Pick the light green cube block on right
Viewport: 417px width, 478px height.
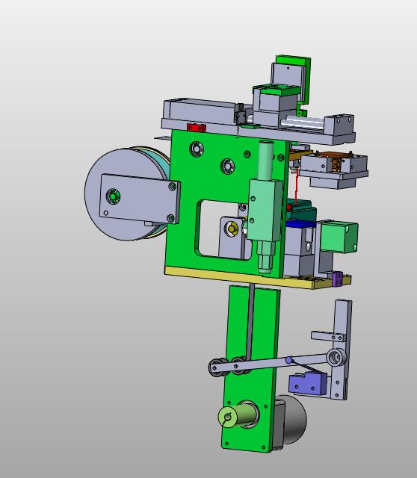coord(339,238)
